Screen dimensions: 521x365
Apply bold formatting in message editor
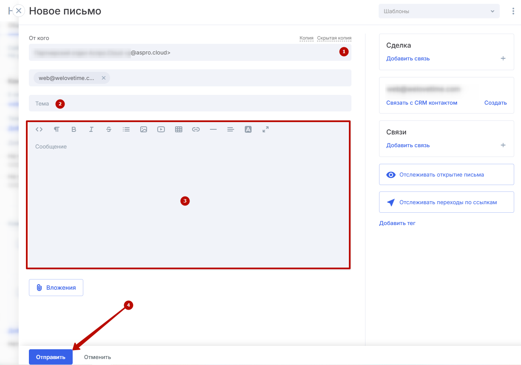pyautogui.click(x=74, y=129)
